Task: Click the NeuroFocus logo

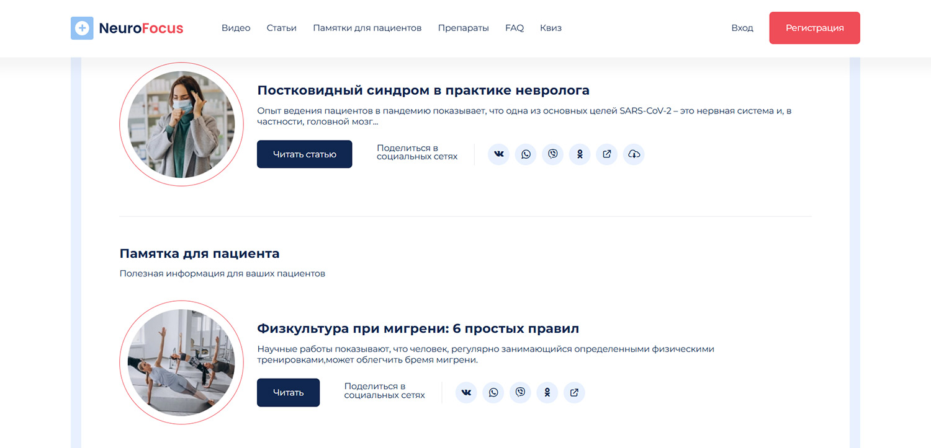Action: [127, 28]
